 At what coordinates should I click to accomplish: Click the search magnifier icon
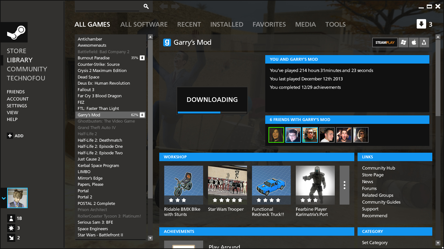coord(146,6)
